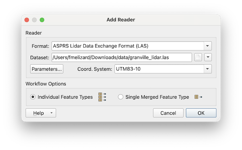Click into the Dataset path field
This screenshot has width=242, height=150.
122,57
